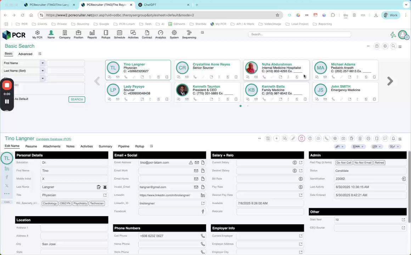
Task: Open Kenneth Taunton contact card name
Action: coord(206,86)
